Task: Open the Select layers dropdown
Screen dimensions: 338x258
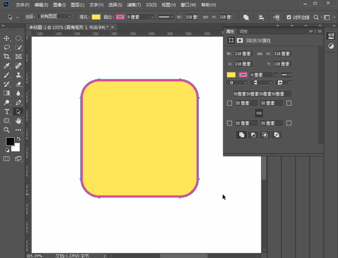Action: [55, 16]
